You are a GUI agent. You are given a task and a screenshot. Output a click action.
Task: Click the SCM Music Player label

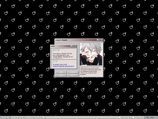click(x=127, y=117)
